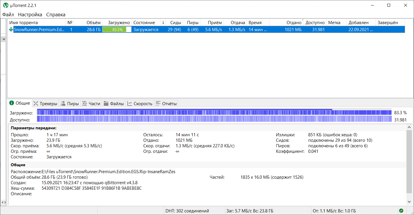This screenshot has width=414, height=215.
Task: Click the Загружено pieces bar in details
Action: (x=214, y=112)
